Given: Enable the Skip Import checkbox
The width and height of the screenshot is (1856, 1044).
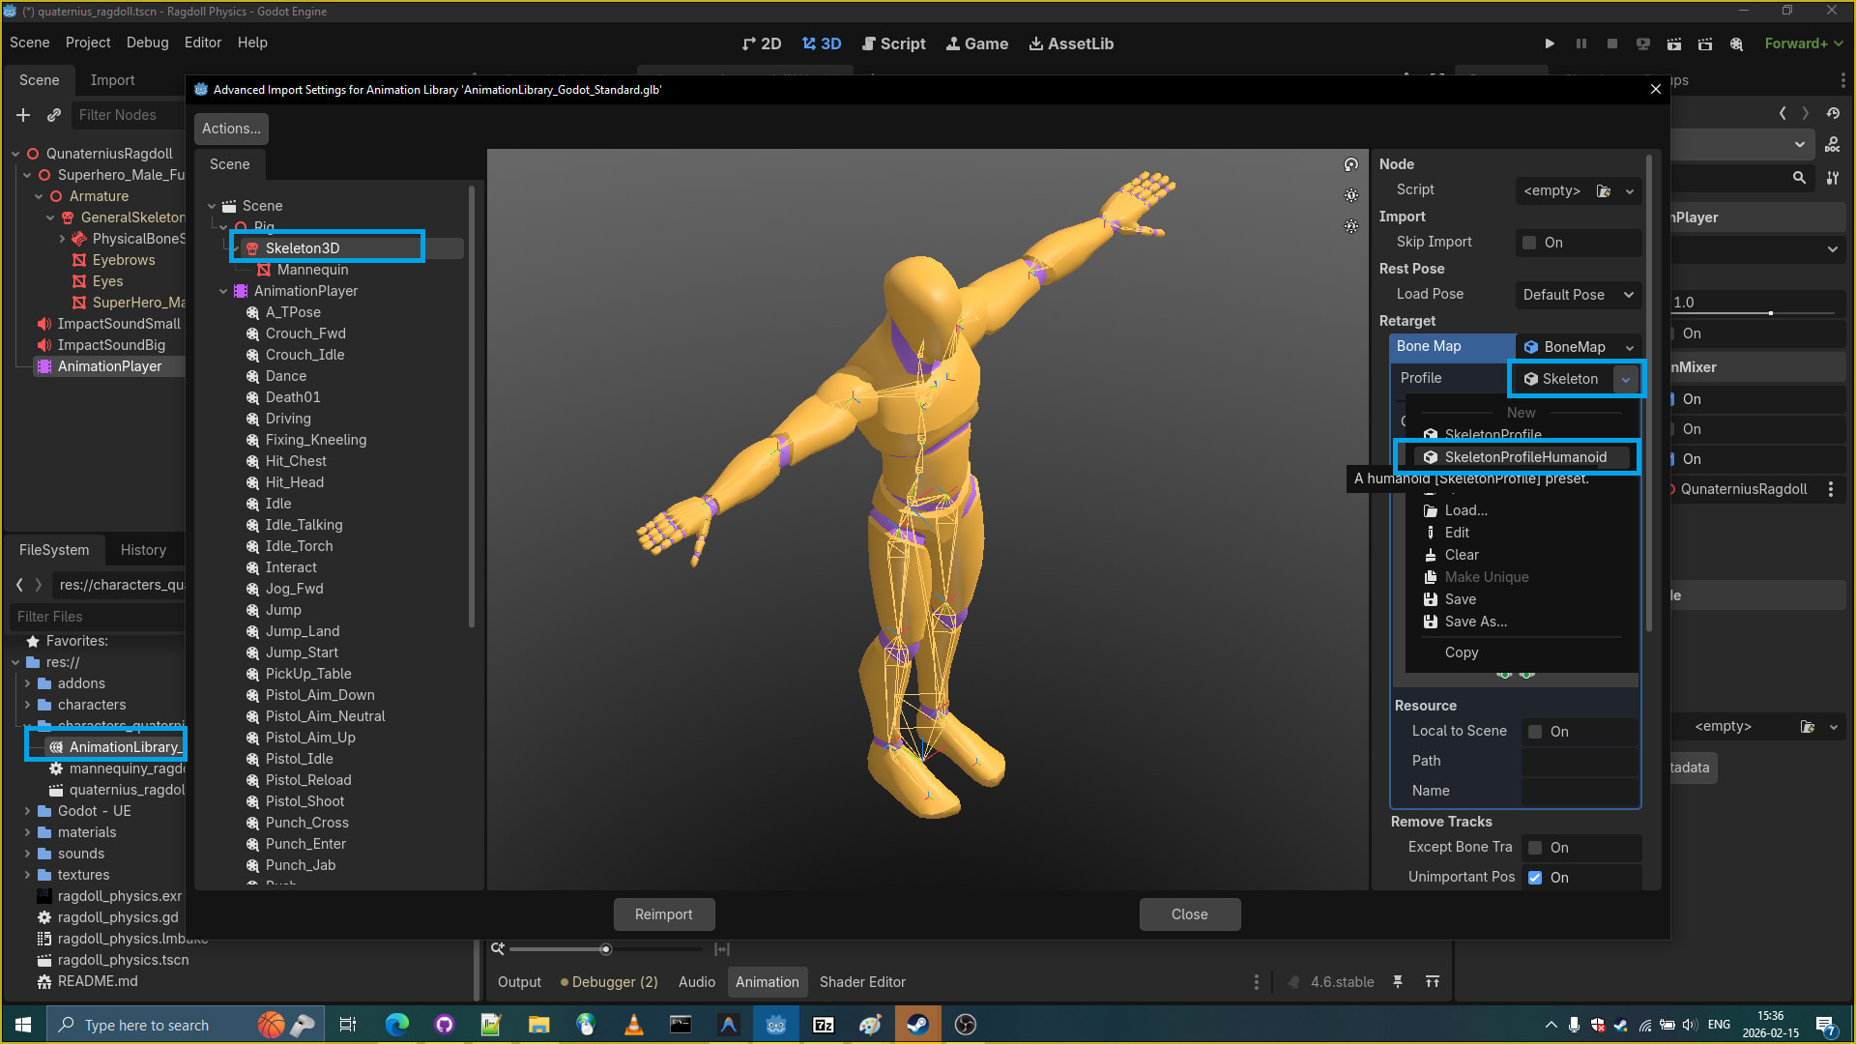Looking at the screenshot, I should [x=1529, y=243].
